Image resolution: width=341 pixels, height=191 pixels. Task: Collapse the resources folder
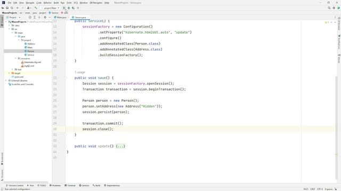tap(15, 58)
